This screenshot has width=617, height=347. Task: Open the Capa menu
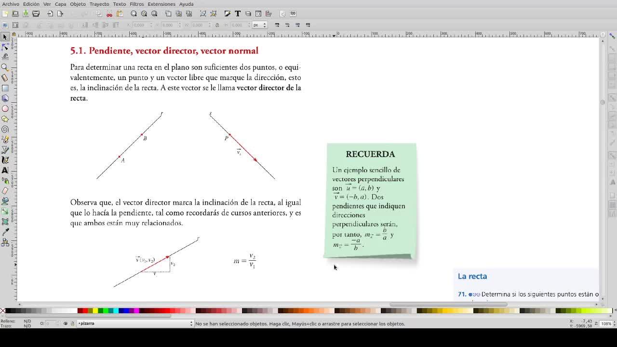(60, 4)
